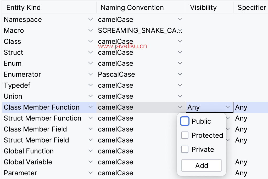The width and height of the screenshot is (268, 179).
Task: Click Entity Kind chevron beside Typedef
Action: coord(91,85)
